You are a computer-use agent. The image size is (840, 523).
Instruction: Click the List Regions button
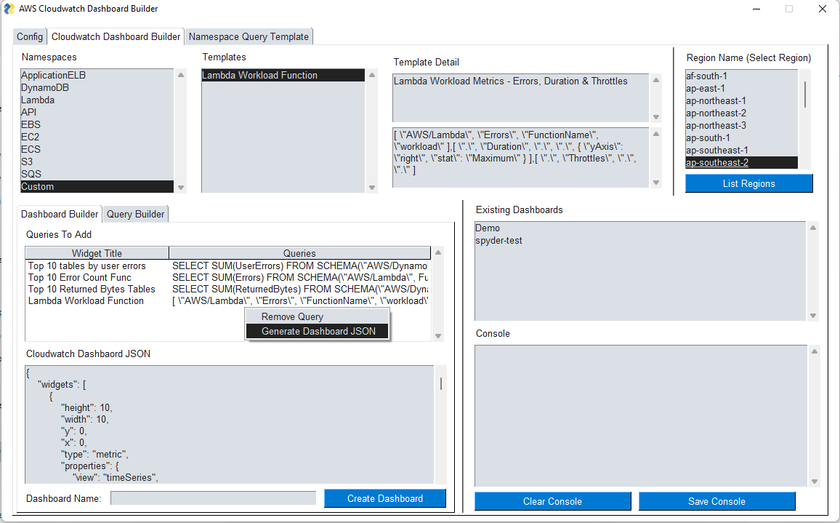point(748,183)
